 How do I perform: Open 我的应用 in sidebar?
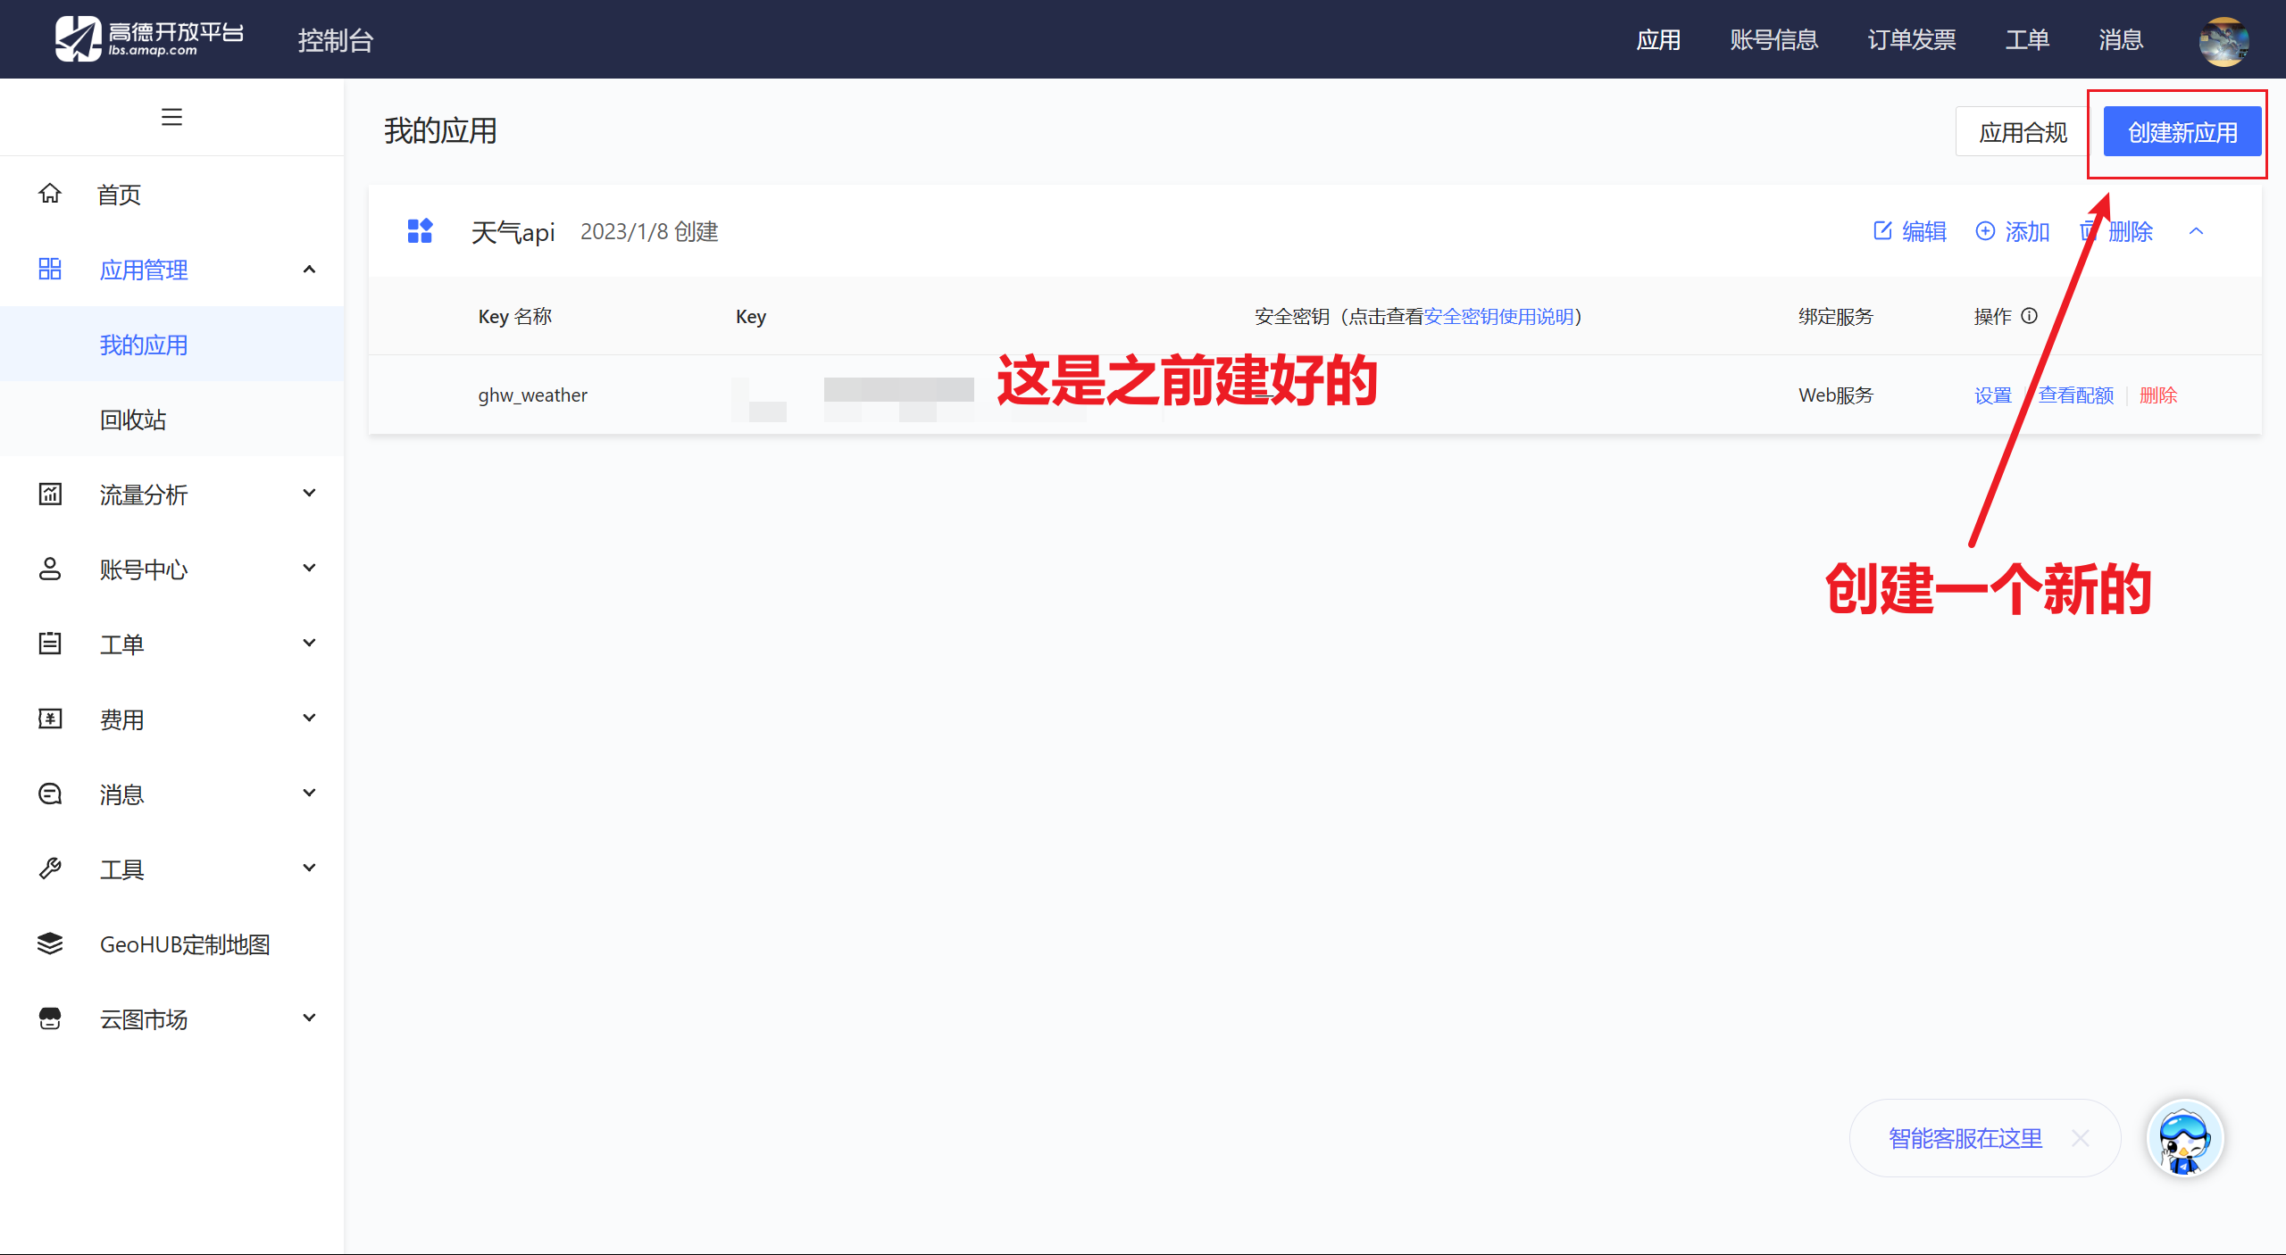(x=144, y=344)
